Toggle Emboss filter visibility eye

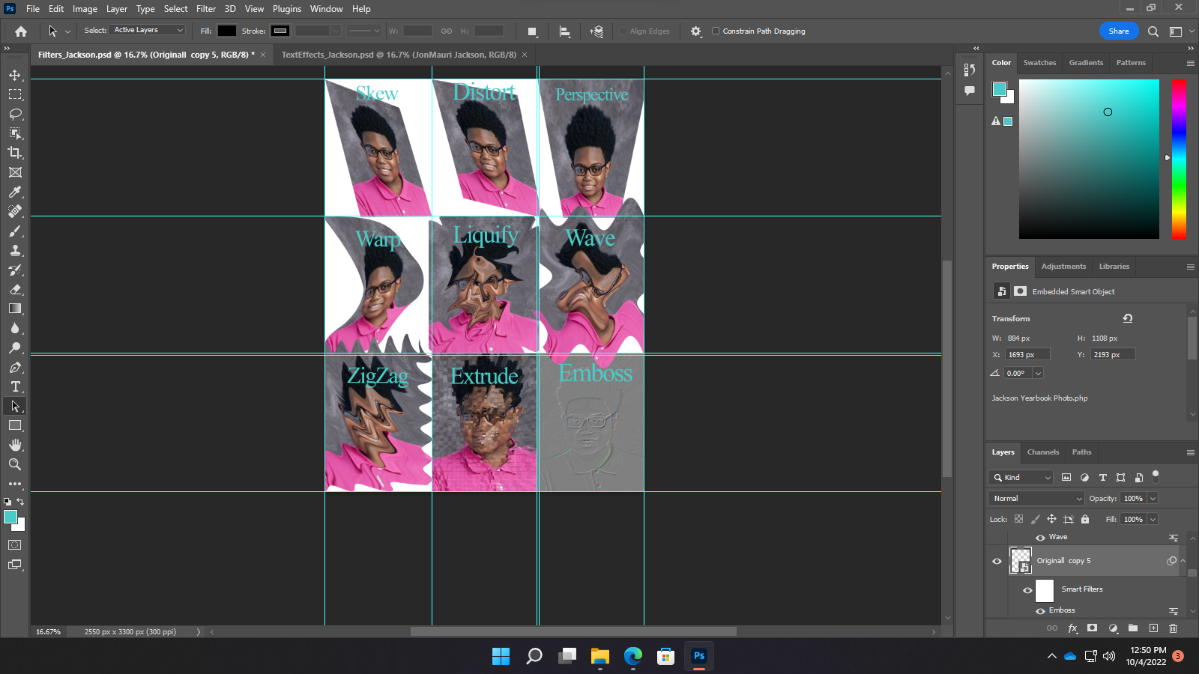coord(1040,611)
